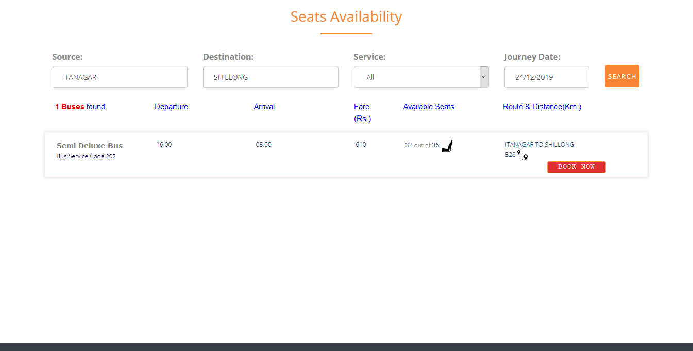Open the Service dropdown showing All
The width and height of the screenshot is (693, 351).
click(421, 77)
